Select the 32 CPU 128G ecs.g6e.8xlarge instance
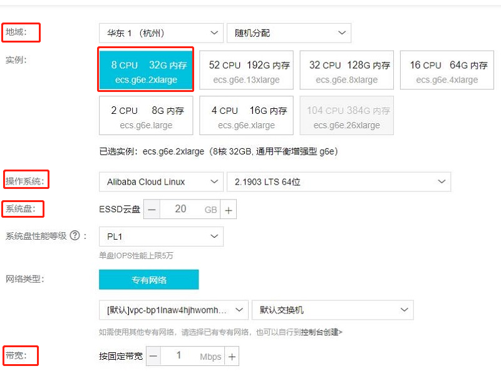Screen dimensions: 501x371 347,70
